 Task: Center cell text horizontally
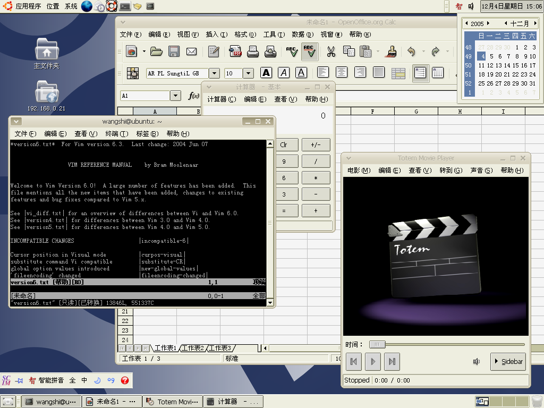pyautogui.click(x=342, y=72)
